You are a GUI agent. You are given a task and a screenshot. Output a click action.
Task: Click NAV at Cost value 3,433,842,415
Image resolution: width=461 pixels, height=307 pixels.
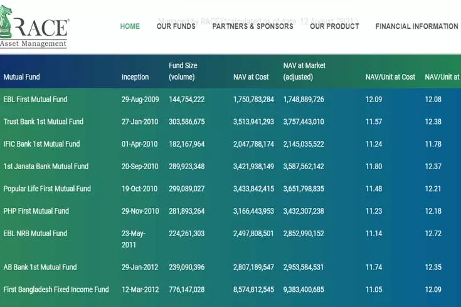tap(253, 189)
